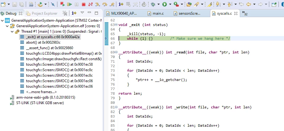The height and width of the screenshot is (131, 284).
Task: Click the red Disconnect icon
Action: pos(91,4)
